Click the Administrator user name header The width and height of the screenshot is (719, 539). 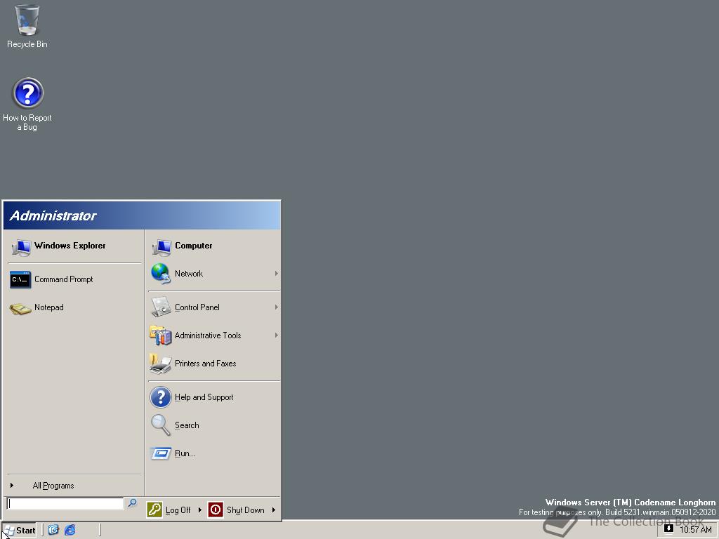(x=53, y=215)
